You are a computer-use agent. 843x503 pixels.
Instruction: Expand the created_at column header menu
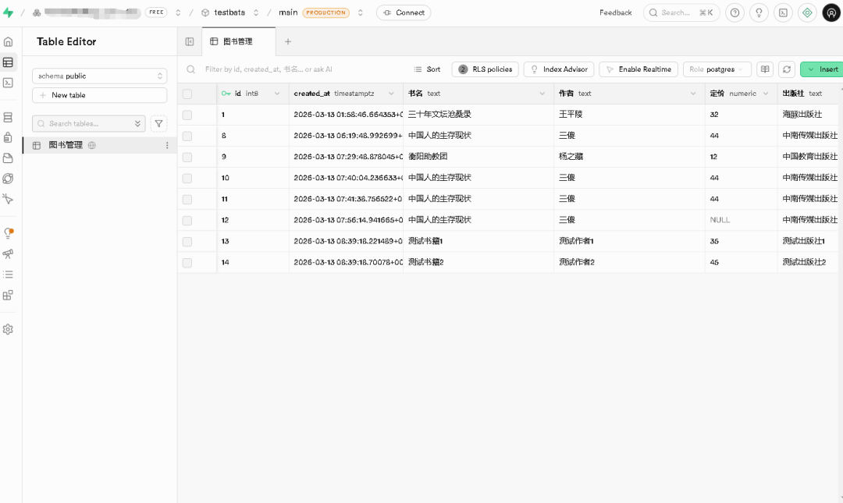tap(390, 93)
